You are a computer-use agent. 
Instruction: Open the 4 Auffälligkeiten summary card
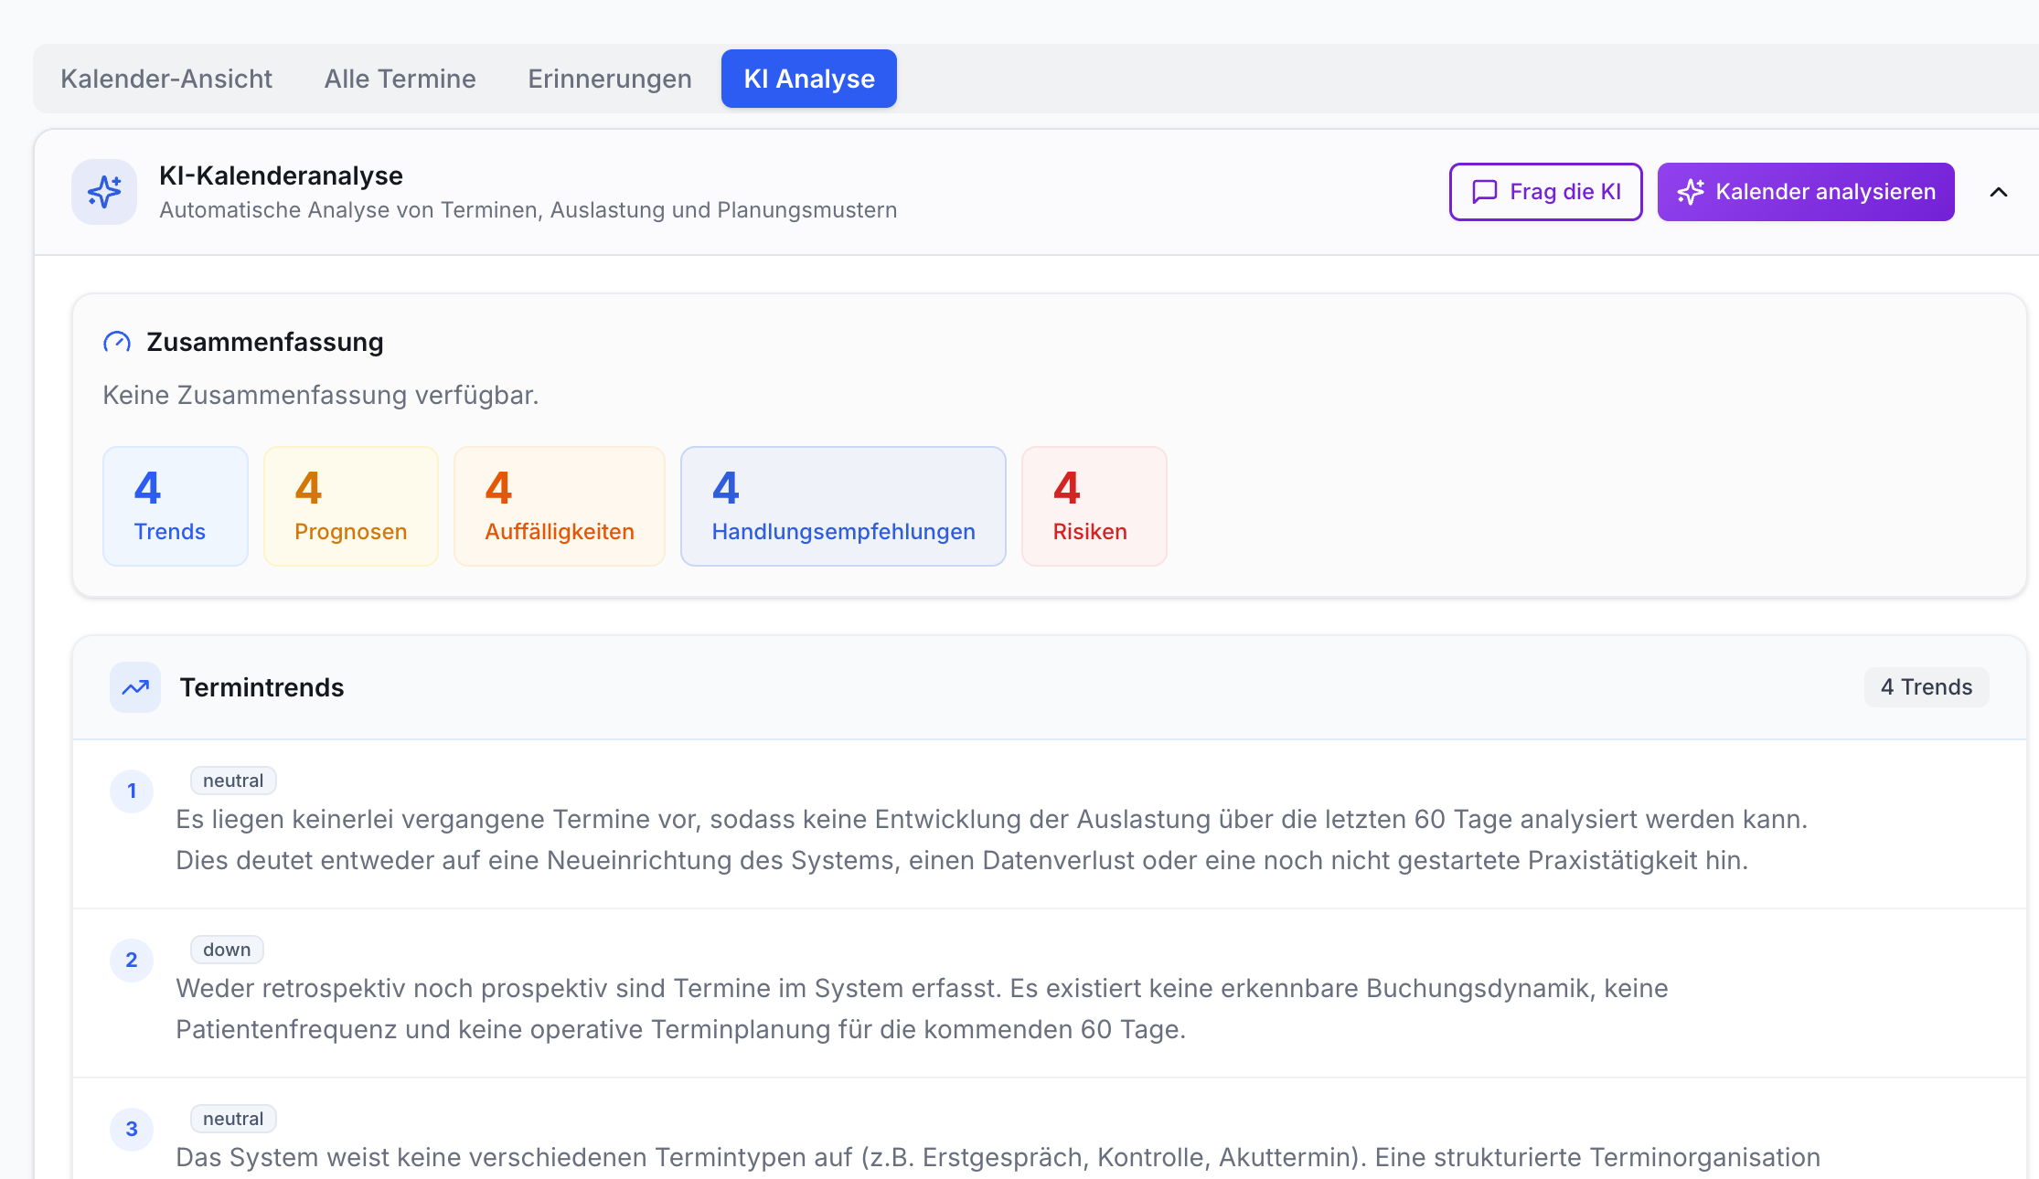pyautogui.click(x=560, y=506)
